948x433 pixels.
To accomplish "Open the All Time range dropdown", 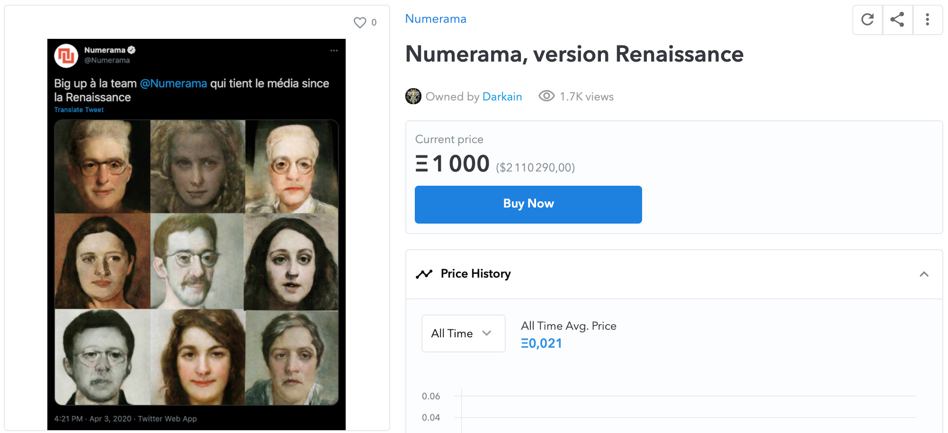I will tap(463, 334).
